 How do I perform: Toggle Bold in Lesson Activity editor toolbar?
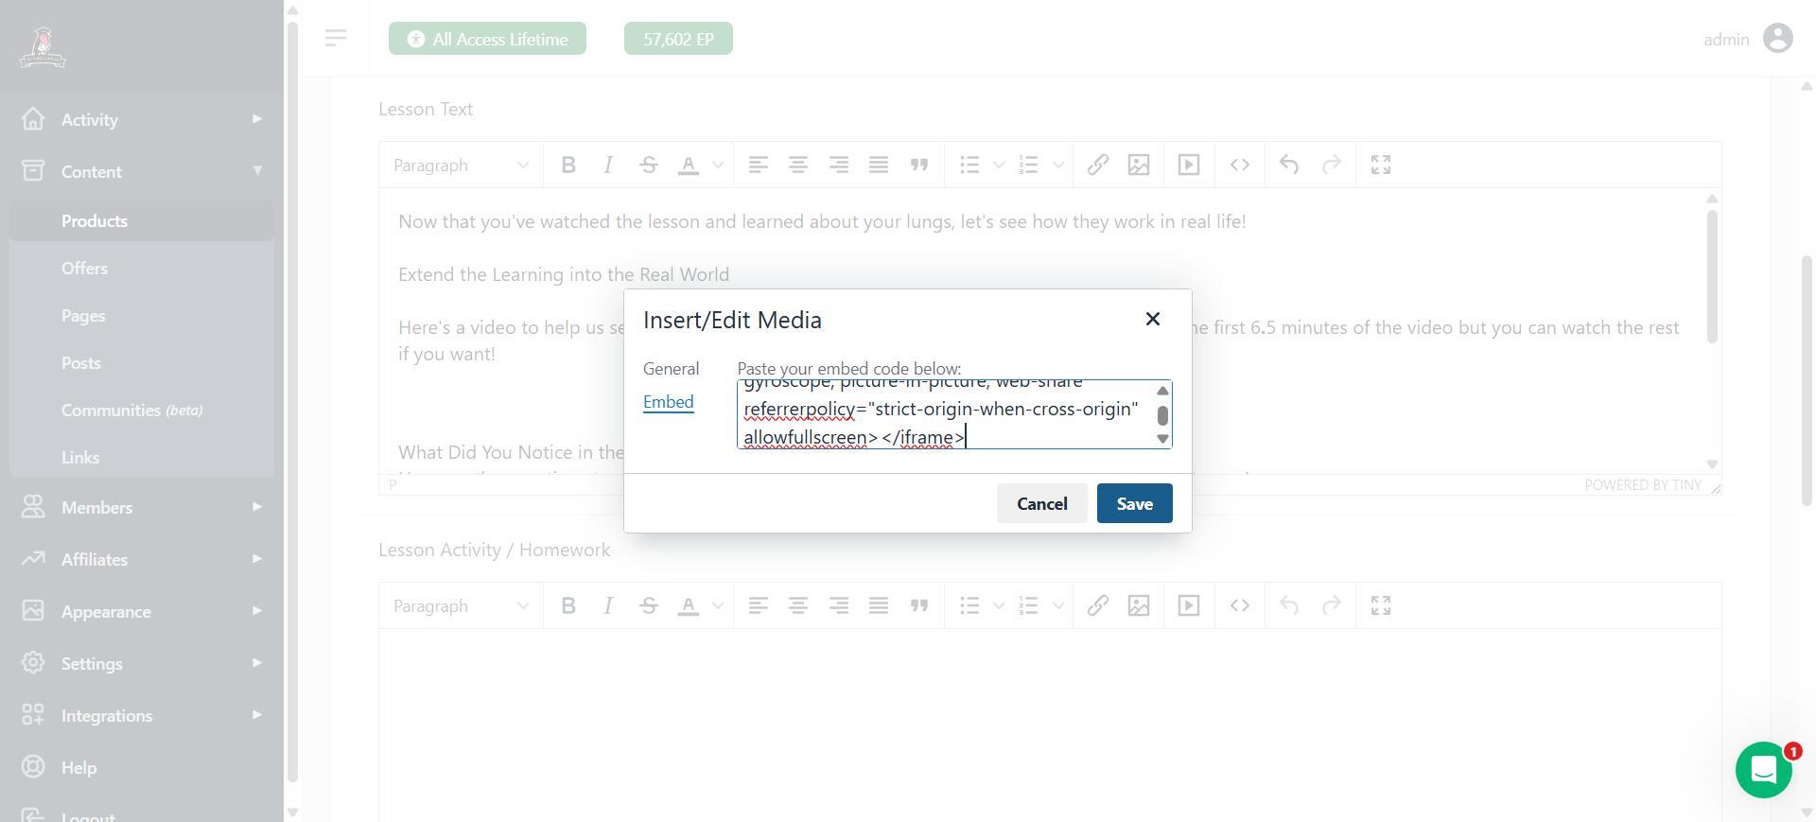(x=568, y=605)
